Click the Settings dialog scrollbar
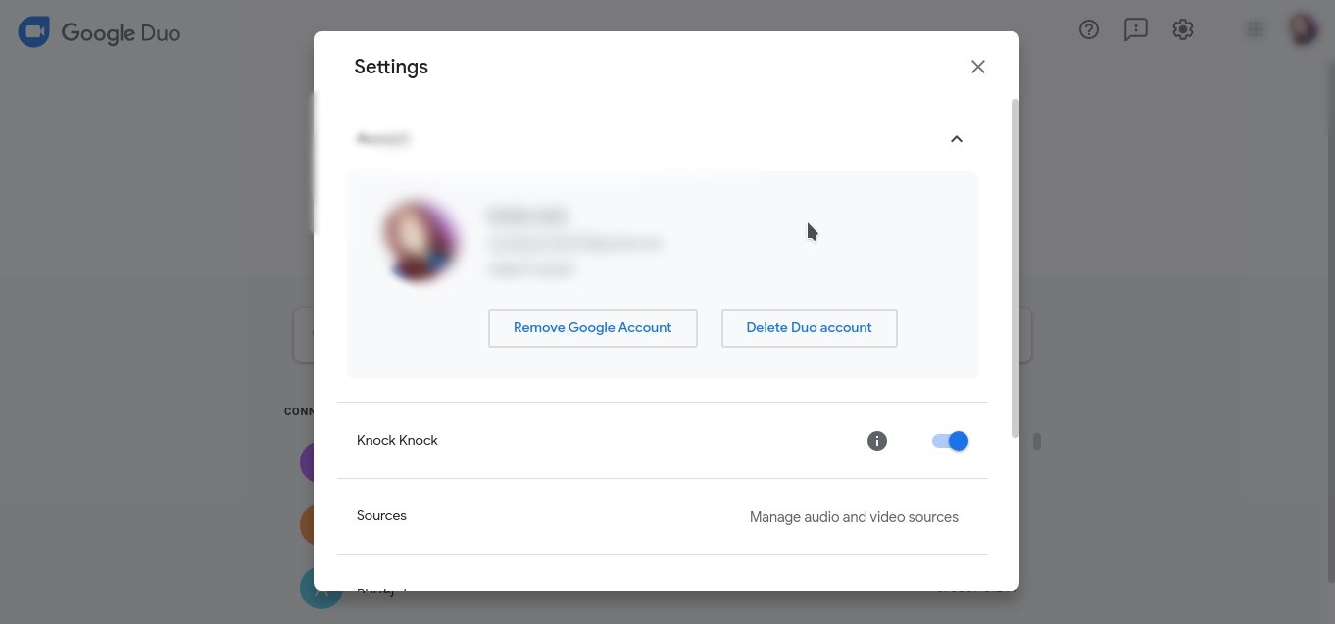Screen dimensions: 1335x624 [1014, 267]
